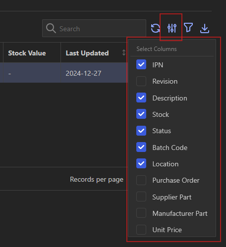Select the row dated 2024-12-27
The width and height of the screenshot is (226, 247).
(64, 73)
